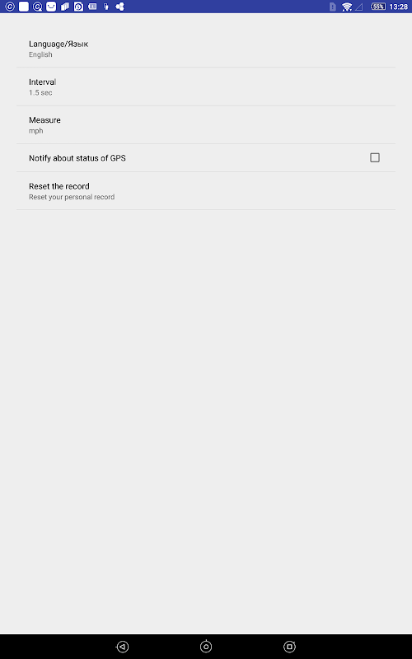Tap the white square notification icon
Screen dimensions: 412x659
(x=24, y=7)
